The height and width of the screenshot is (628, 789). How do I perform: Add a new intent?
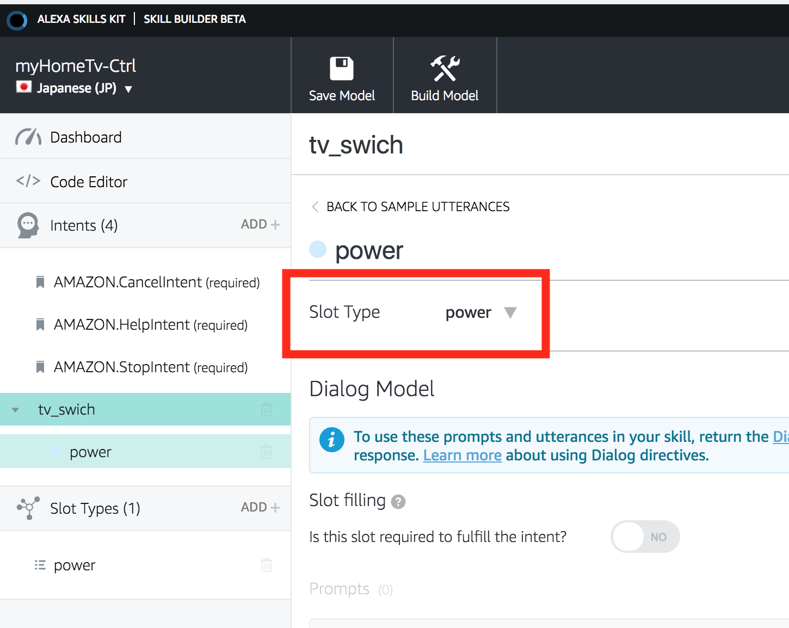coord(261,224)
